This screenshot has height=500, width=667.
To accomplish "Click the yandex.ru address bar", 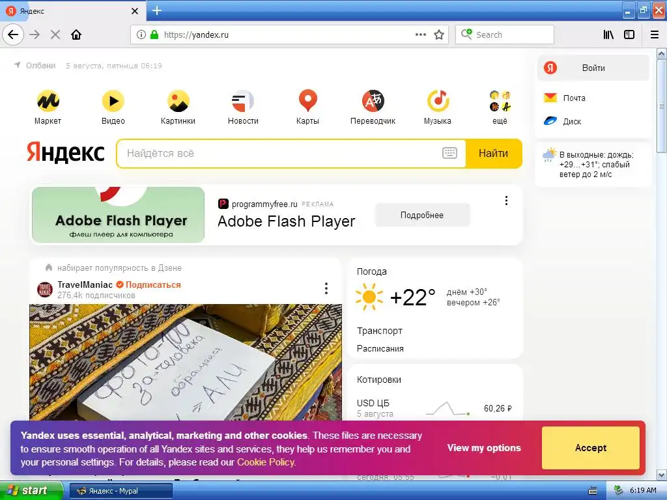I will 289,35.
